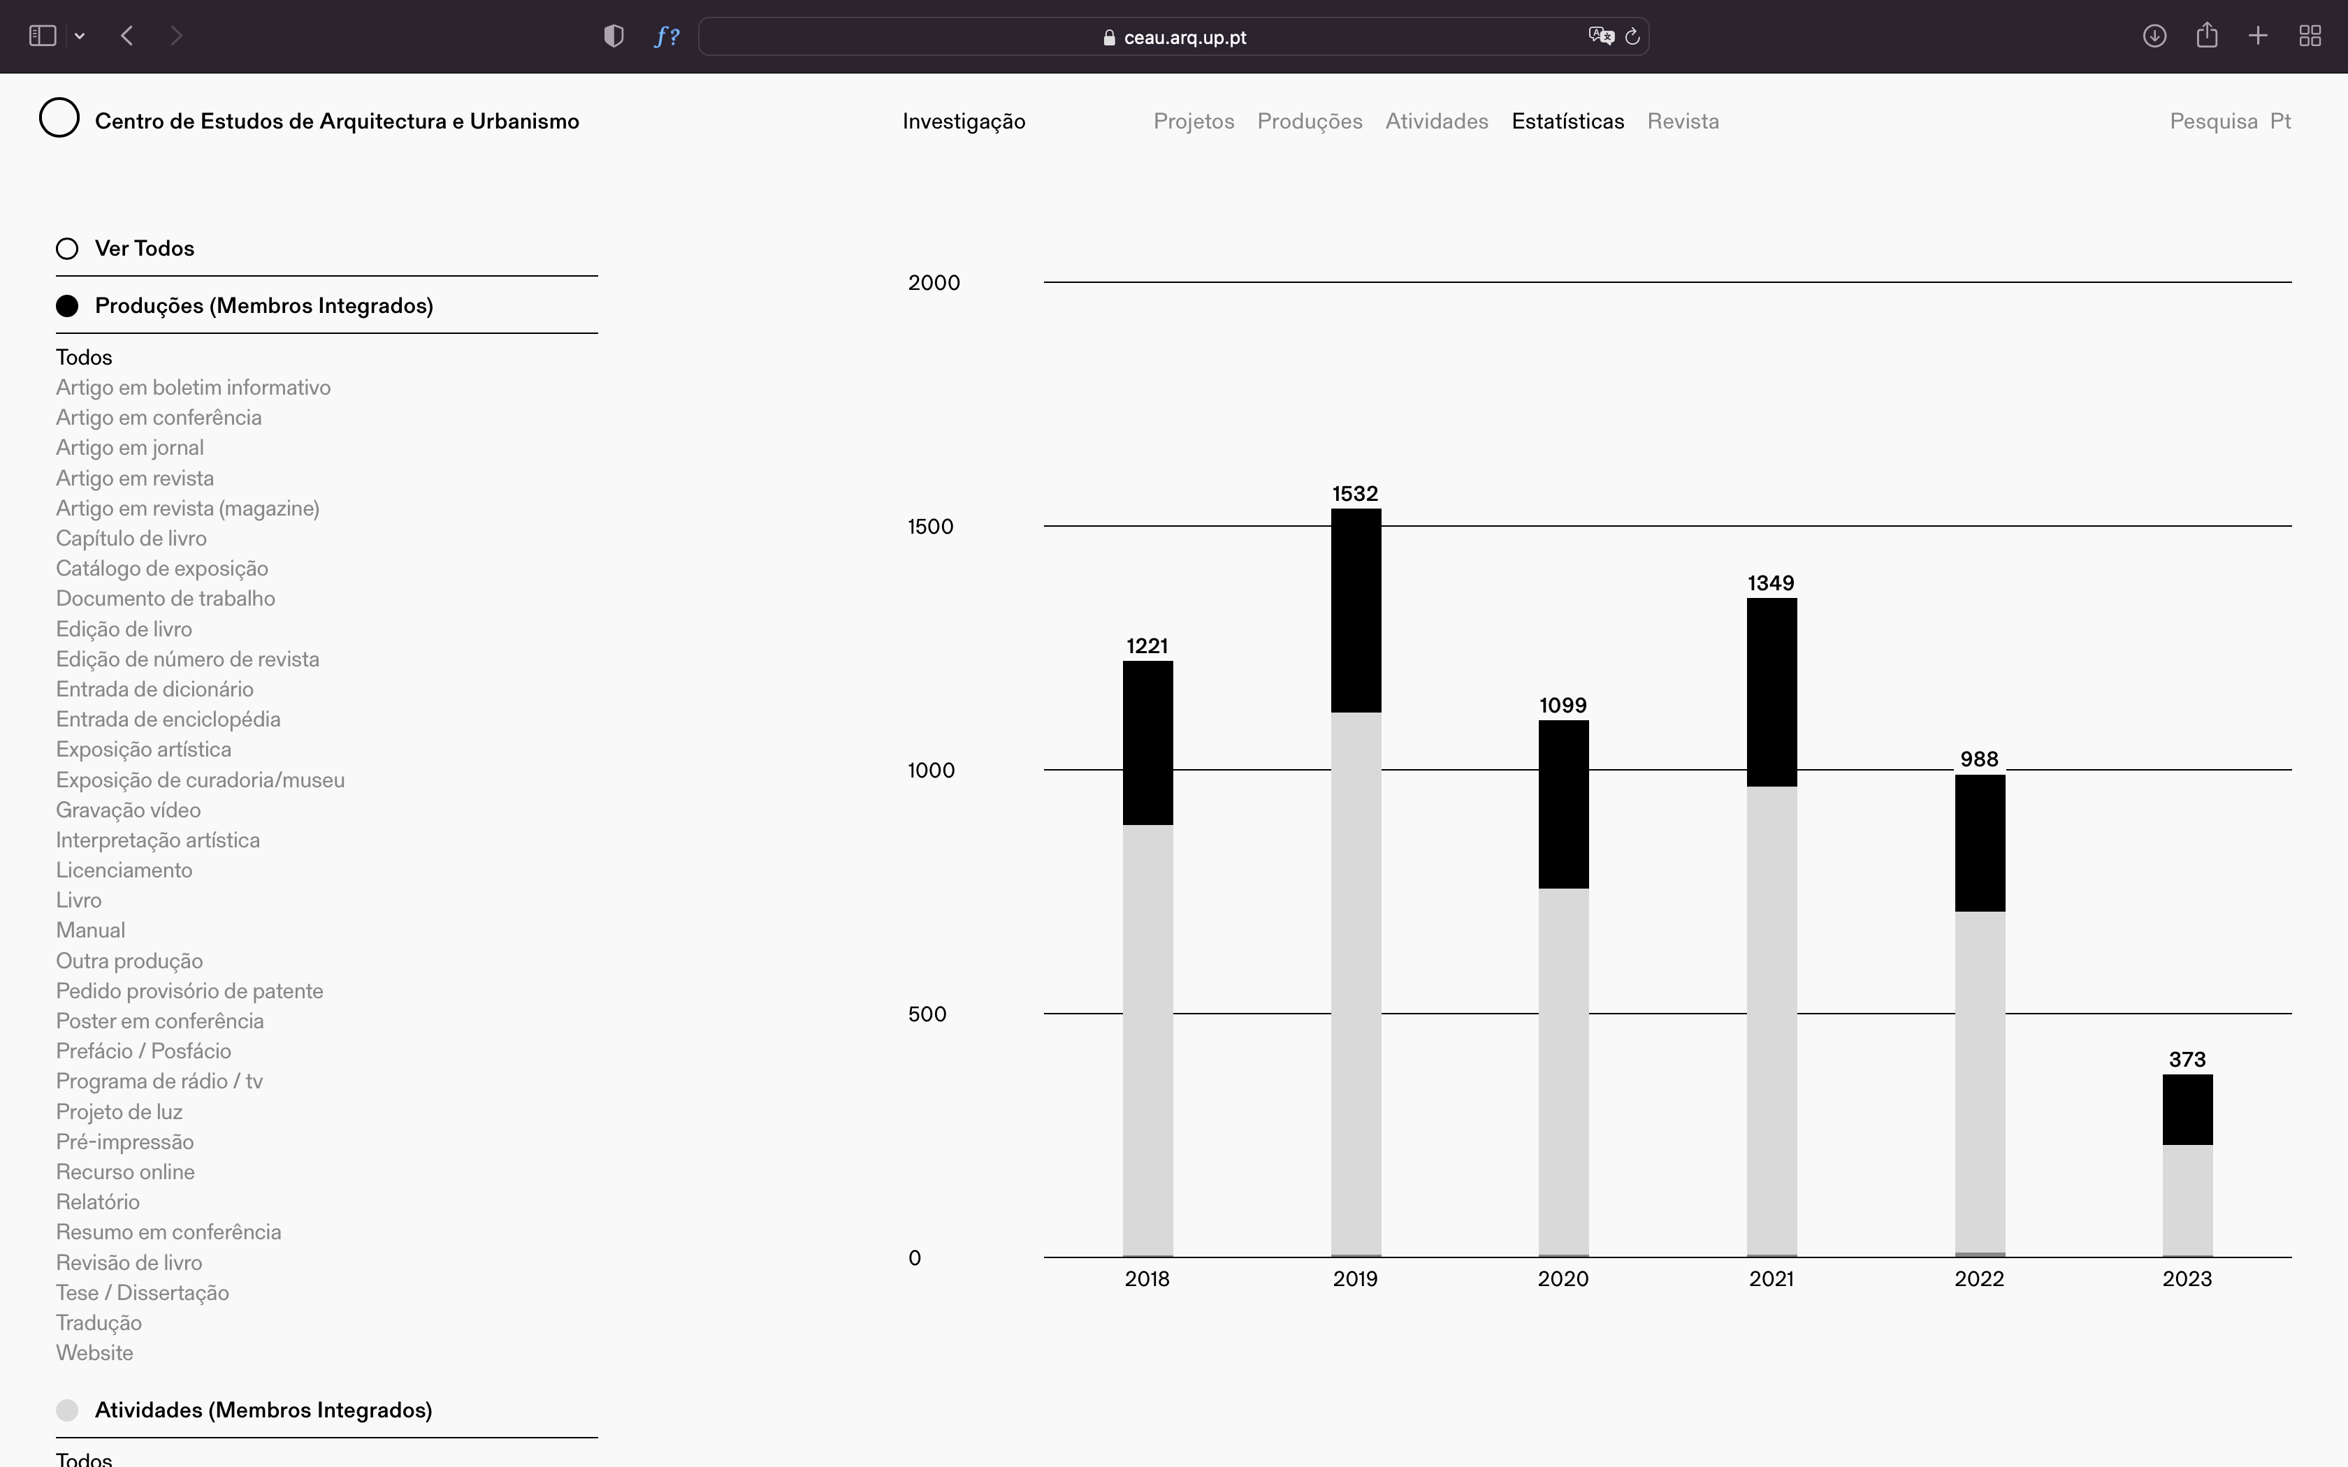Show the tab overview grid icon

click(2310, 36)
